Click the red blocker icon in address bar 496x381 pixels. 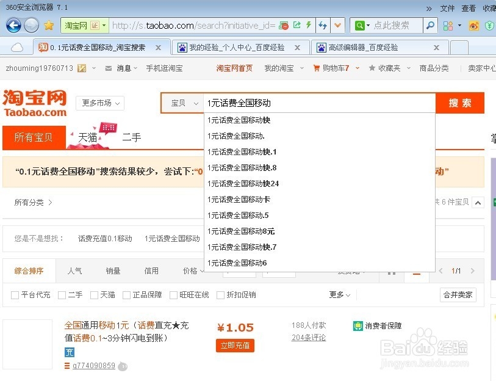(284, 26)
